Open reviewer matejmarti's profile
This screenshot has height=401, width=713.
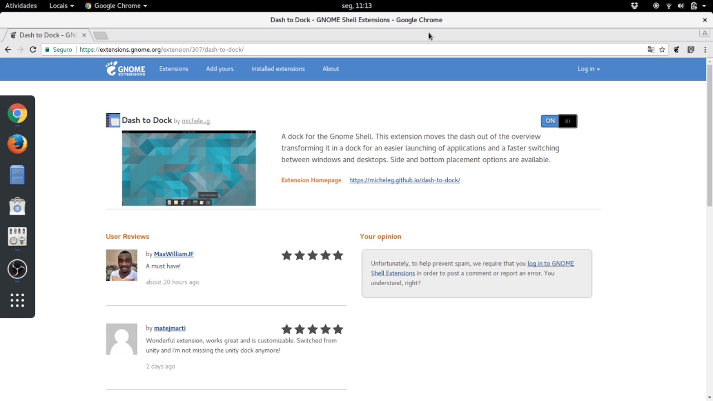tap(170, 328)
